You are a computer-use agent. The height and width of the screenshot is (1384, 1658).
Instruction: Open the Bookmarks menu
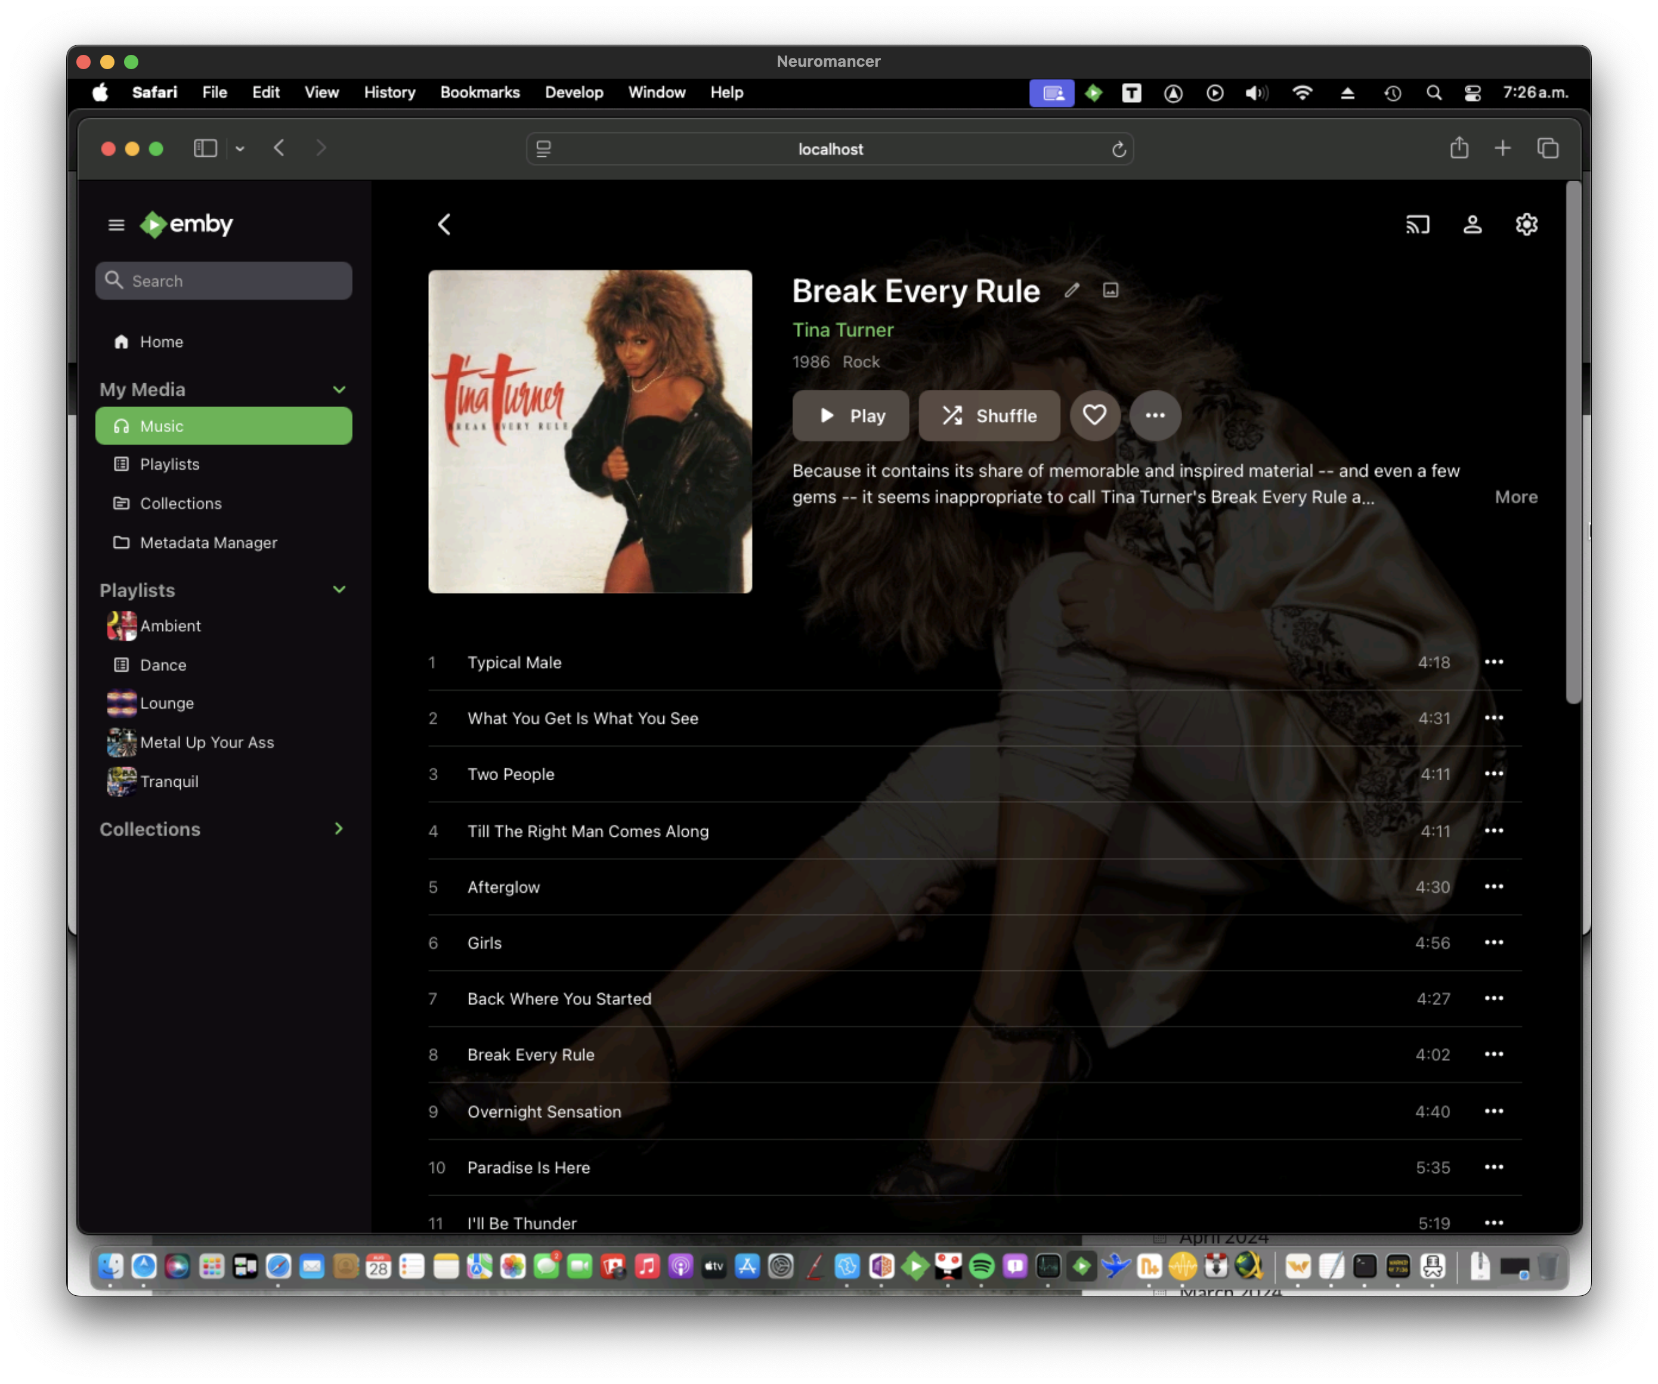tap(480, 92)
